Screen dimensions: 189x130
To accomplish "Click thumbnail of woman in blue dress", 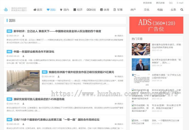I will 141,49.
